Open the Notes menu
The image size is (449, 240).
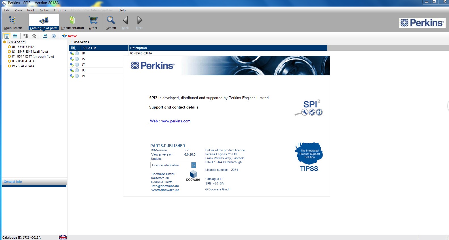pos(44,10)
